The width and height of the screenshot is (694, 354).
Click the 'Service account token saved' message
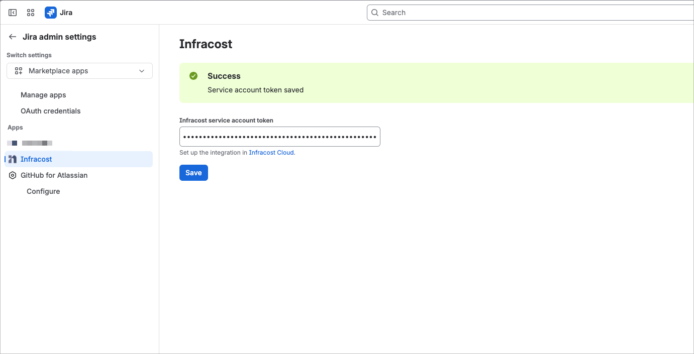pyautogui.click(x=256, y=90)
